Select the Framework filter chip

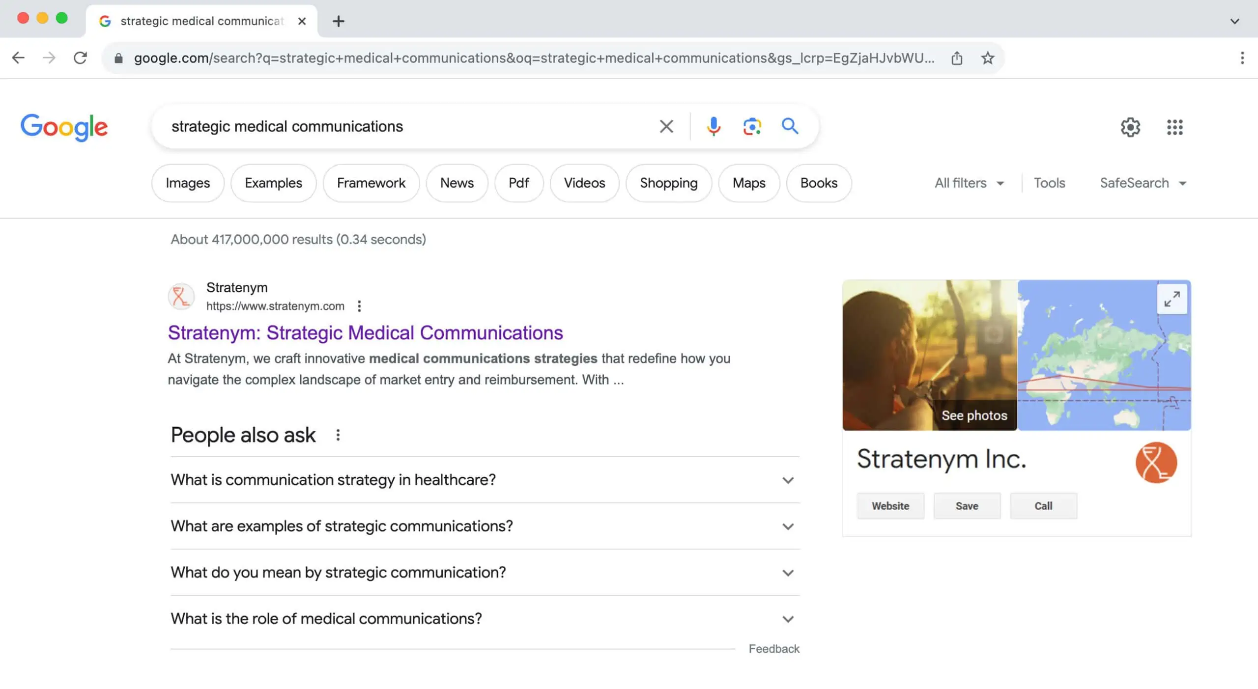pos(371,183)
